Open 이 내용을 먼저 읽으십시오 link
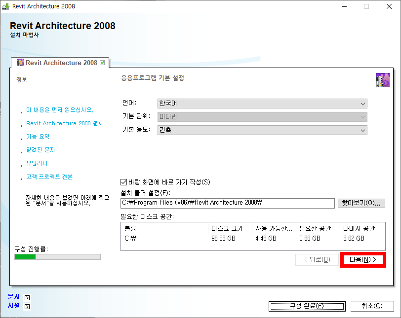The image size is (401, 318). [60, 110]
